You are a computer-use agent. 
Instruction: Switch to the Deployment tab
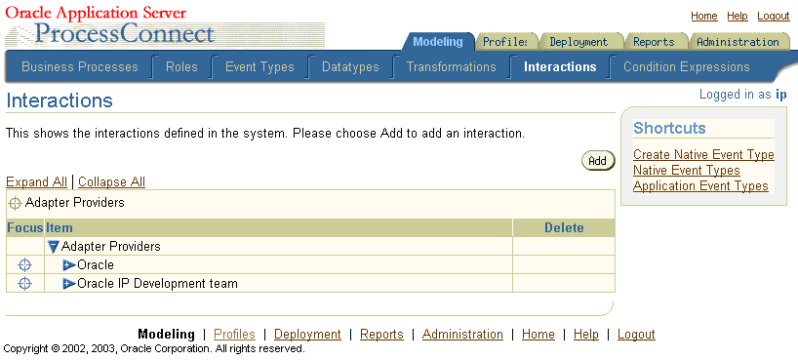(x=579, y=42)
